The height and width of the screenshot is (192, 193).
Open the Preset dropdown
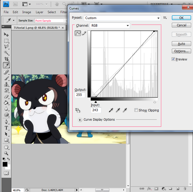pyautogui.click(x=122, y=18)
